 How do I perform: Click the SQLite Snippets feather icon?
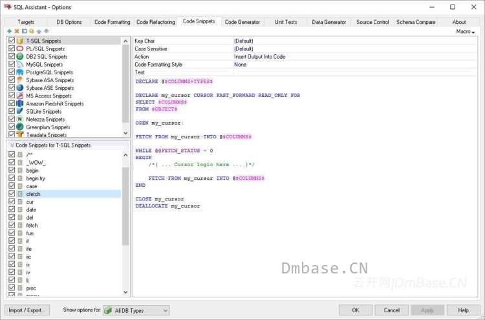coord(20,111)
